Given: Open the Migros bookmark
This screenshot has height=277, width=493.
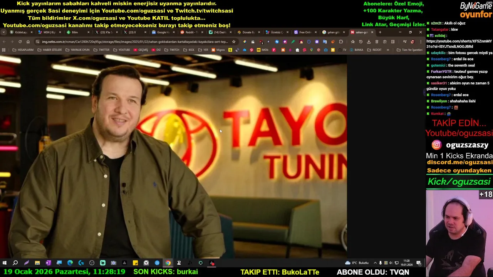Looking at the screenshot, I should (218, 50).
